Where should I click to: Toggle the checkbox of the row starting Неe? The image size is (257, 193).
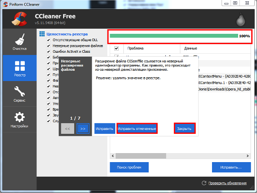pos(48,86)
